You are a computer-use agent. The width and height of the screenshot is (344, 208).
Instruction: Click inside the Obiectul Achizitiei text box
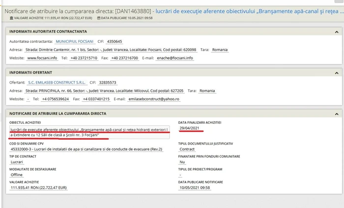(89, 132)
